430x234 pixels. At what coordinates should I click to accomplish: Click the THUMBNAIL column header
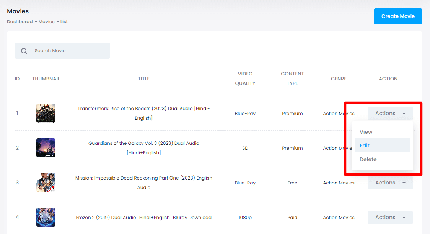pos(46,79)
